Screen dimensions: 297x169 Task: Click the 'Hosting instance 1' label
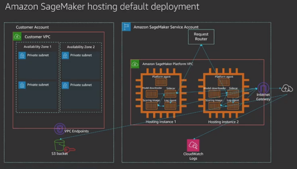(161, 122)
